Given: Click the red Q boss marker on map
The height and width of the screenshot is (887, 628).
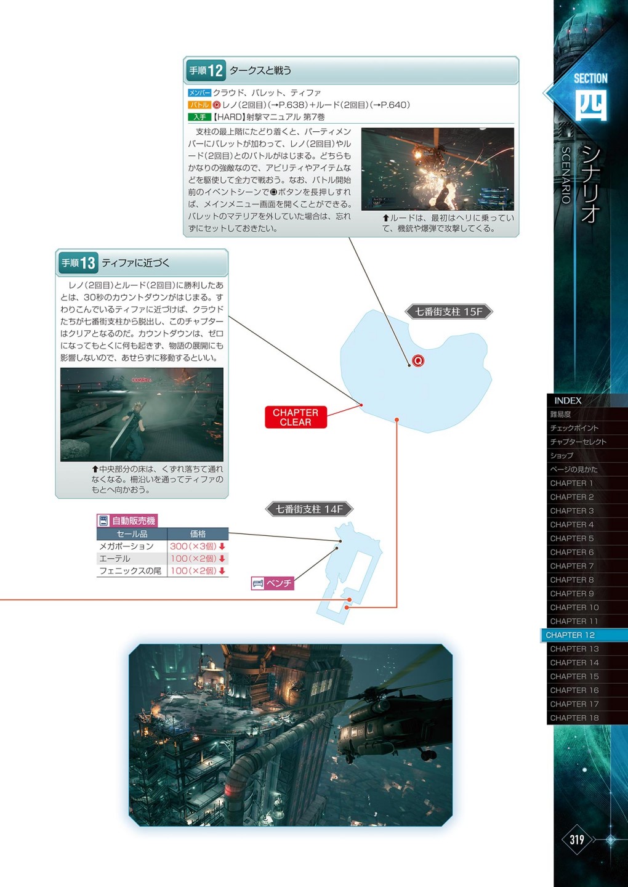Looking at the screenshot, I should (418, 360).
